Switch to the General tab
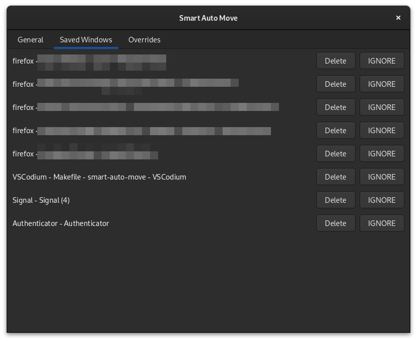 (30, 40)
